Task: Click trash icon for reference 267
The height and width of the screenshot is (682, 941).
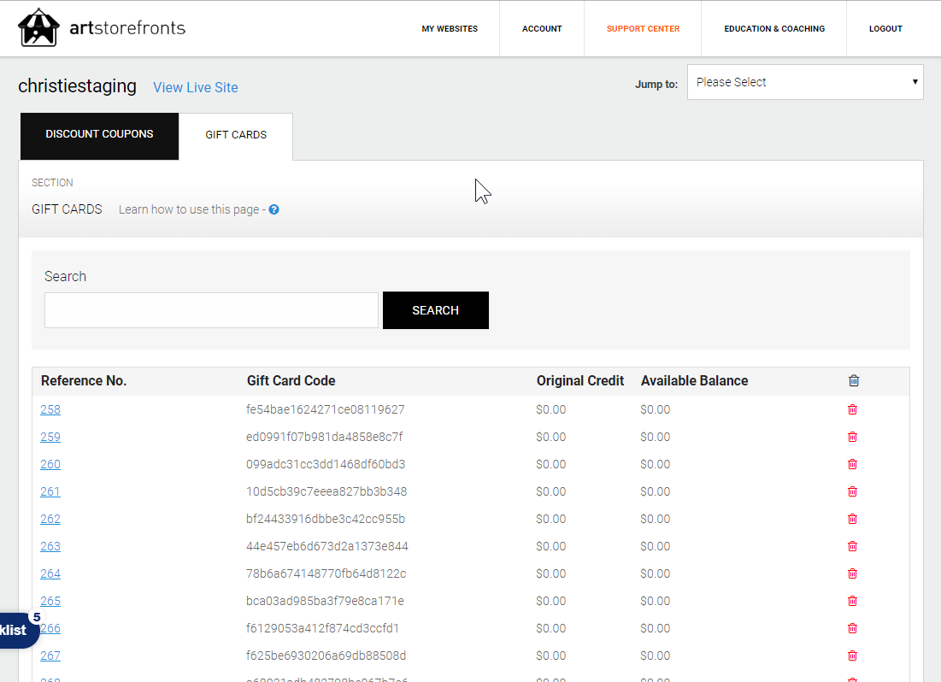Action: tap(852, 656)
